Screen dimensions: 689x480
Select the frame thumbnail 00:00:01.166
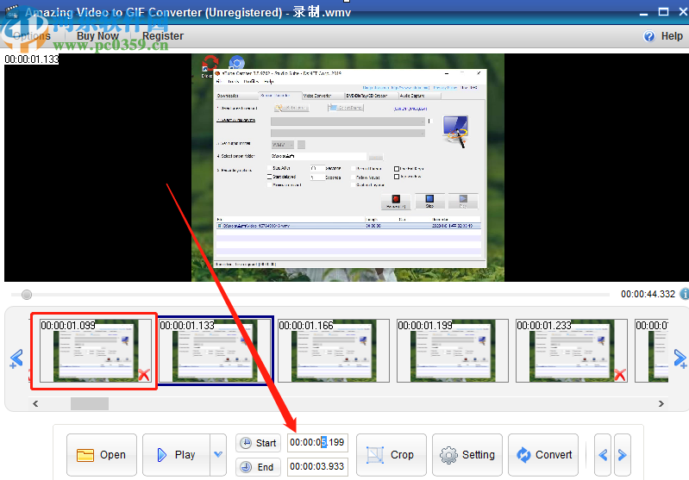point(334,351)
